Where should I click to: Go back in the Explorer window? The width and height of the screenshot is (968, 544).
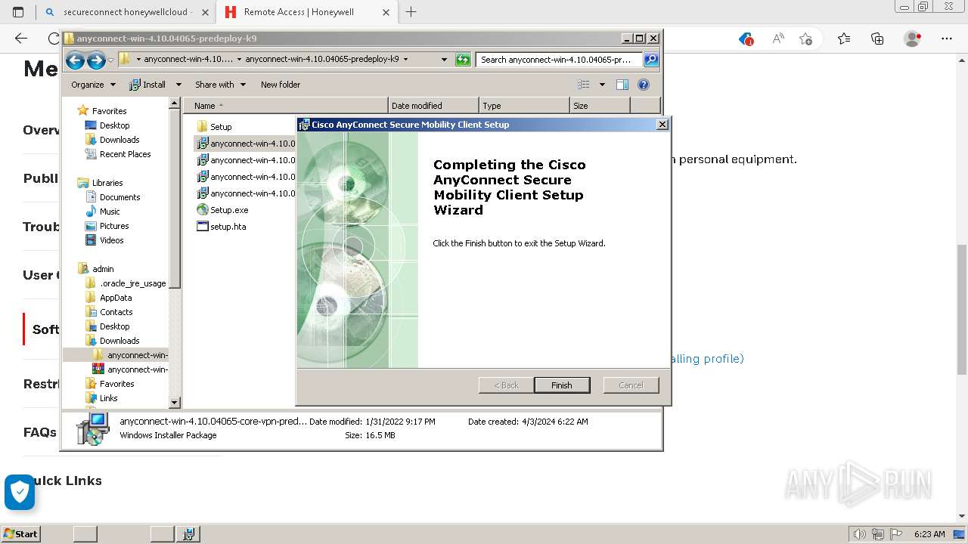click(x=75, y=60)
